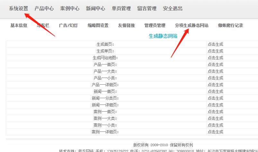Select the 分项生成静态网站 tab
Image resolution: width=258 pixels, height=152 pixels.
[x=191, y=25]
